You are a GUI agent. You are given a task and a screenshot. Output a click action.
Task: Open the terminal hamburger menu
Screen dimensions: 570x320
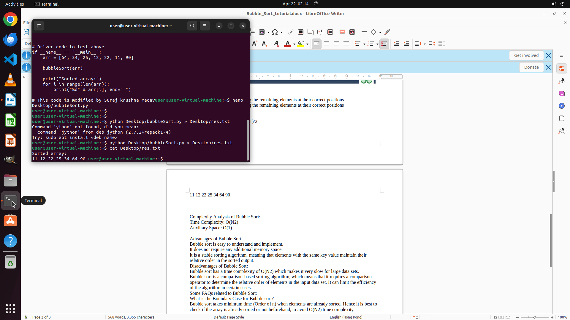[205, 26]
